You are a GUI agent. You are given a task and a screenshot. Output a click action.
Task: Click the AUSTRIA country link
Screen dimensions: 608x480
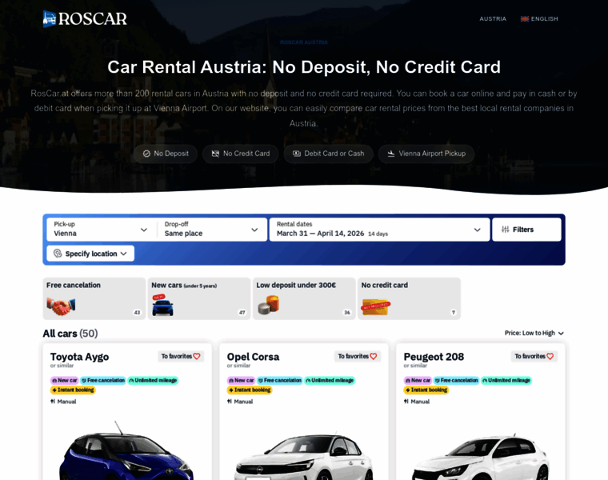(x=493, y=18)
